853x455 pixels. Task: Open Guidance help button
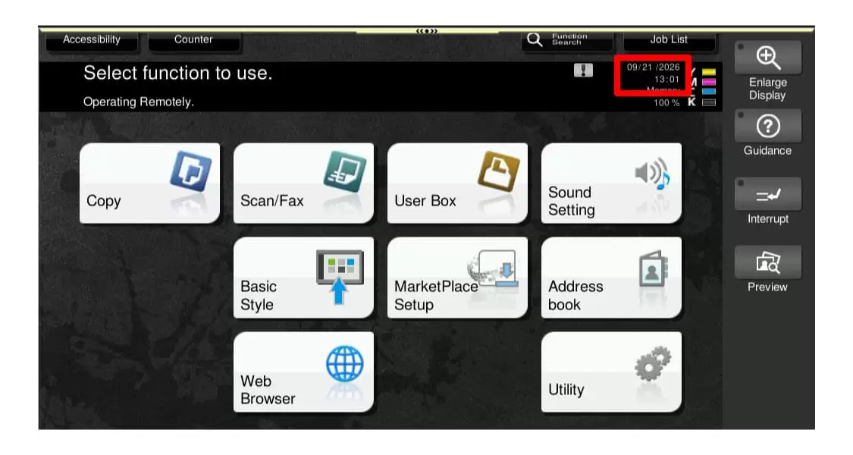(767, 127)
